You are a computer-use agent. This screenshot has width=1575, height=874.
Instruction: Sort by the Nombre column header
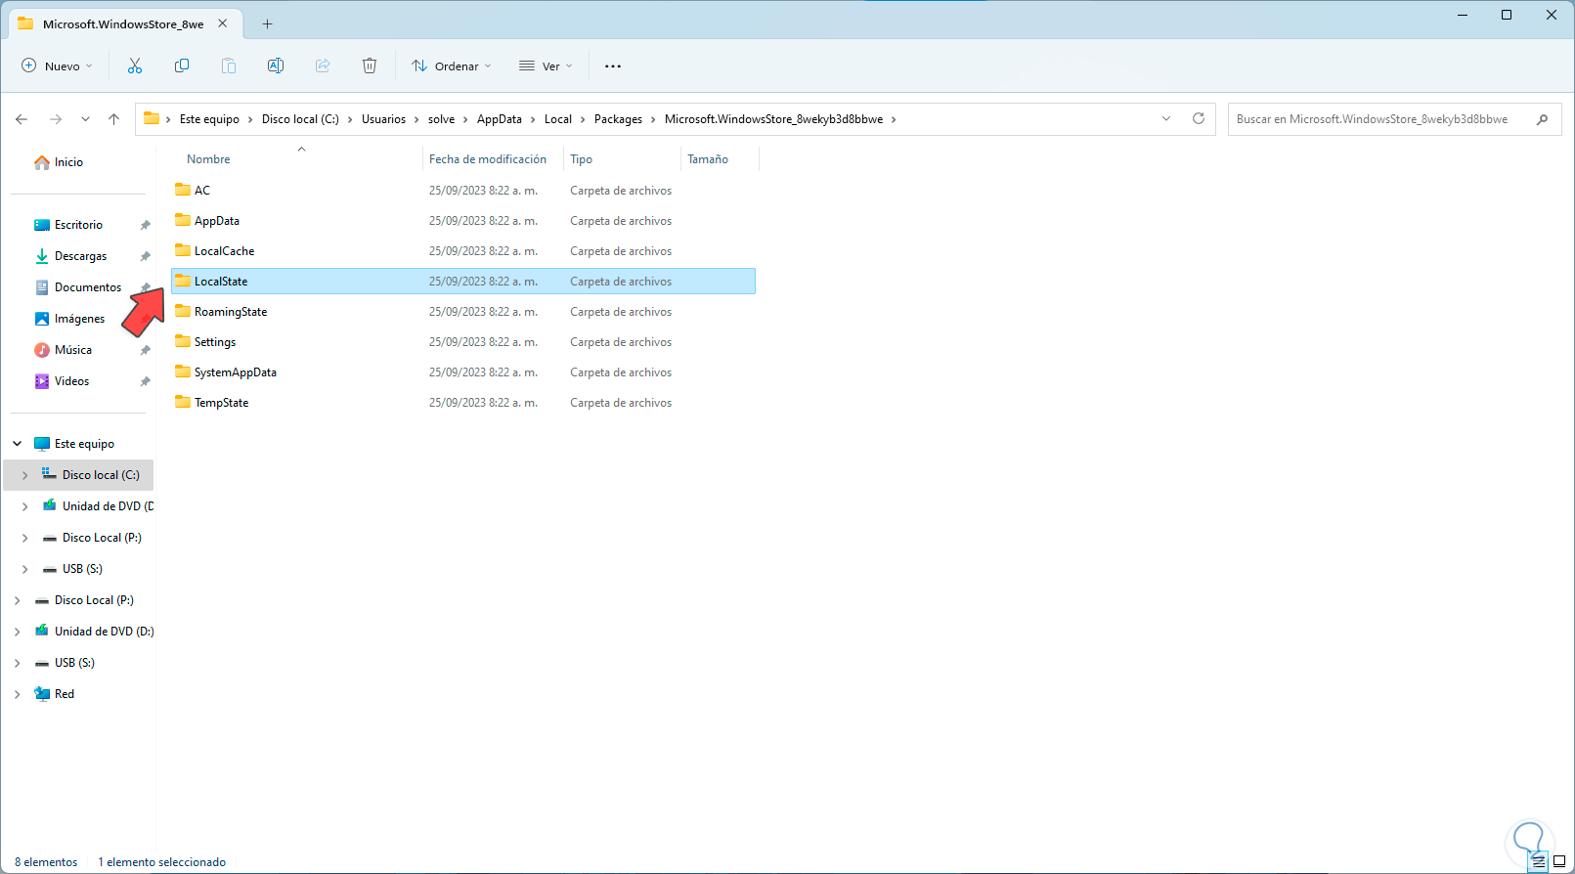pyautogui.click(x=208, y=158)
